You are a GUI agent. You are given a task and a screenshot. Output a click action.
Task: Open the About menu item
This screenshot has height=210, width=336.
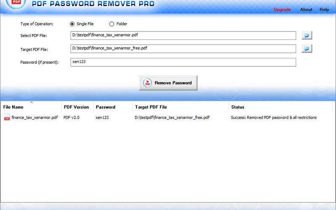(x=306, y=9)
